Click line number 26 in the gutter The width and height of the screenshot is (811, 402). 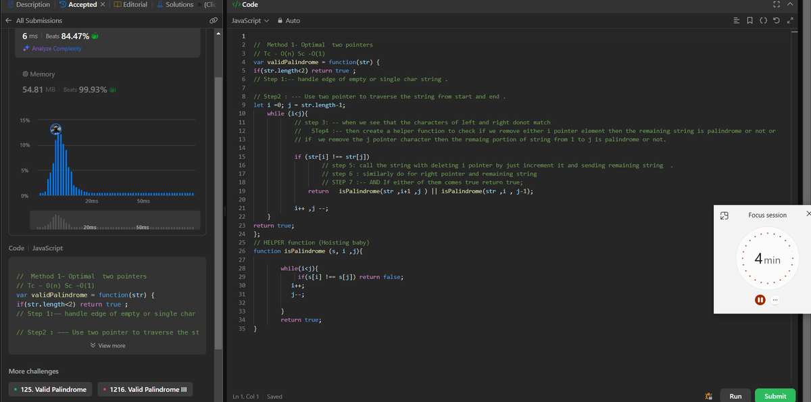pyautogui.click(x=242, y=251)
